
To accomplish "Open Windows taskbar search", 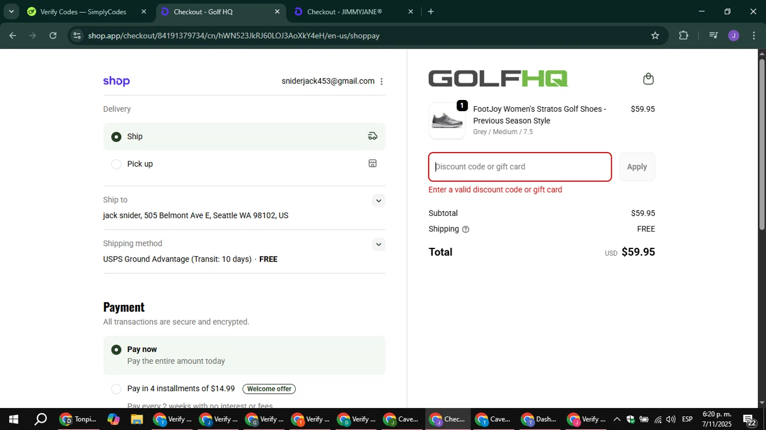I will [40, 419].
